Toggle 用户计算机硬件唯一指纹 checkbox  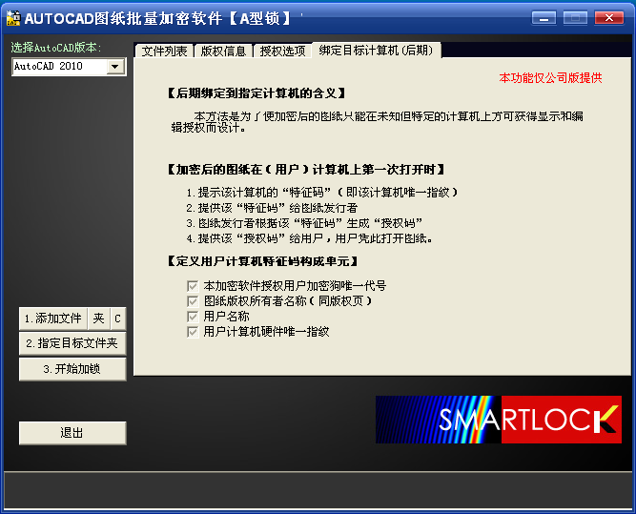pyautogui.click(x=193, y=332)
